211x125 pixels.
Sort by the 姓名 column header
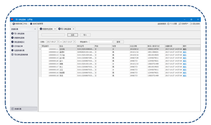click(x=68, y=46)
